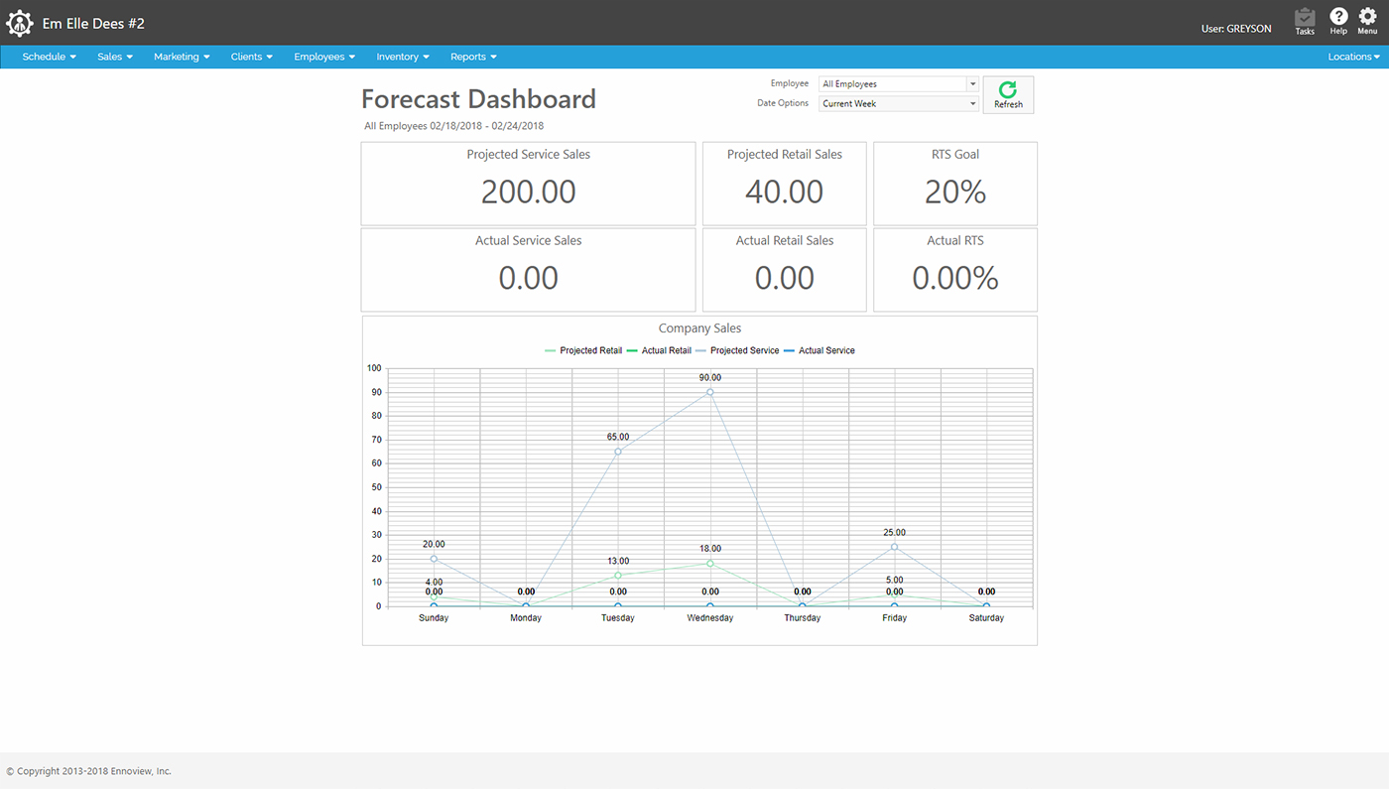Screen dimensions: 1389x789
Task: Click the Actual Service Sales card
Action: click(529, 270)
